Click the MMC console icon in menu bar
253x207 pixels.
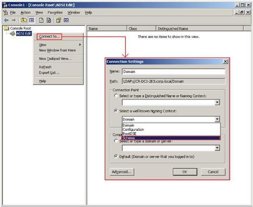click(5, 12)
